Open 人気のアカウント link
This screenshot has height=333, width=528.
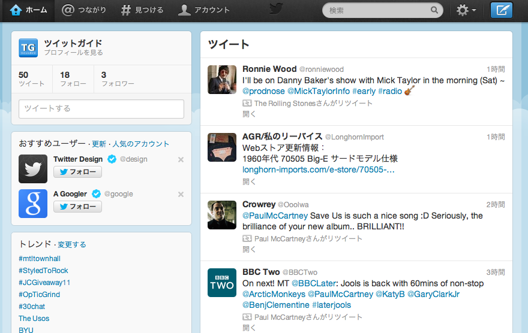coord(141,144)
